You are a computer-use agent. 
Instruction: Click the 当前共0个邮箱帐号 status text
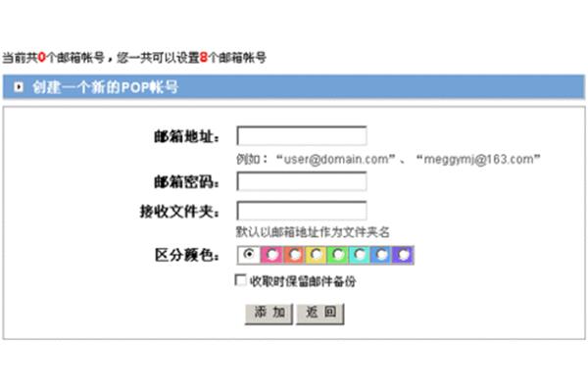click(x=53, y=58)
